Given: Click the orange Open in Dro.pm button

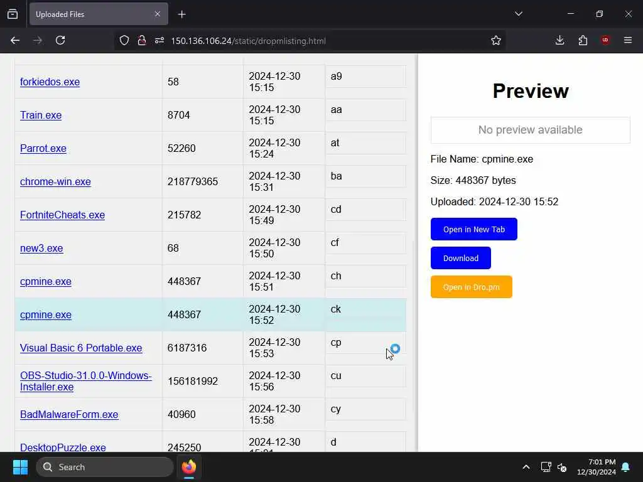Looking at the screenshot, I should [471, 287].
